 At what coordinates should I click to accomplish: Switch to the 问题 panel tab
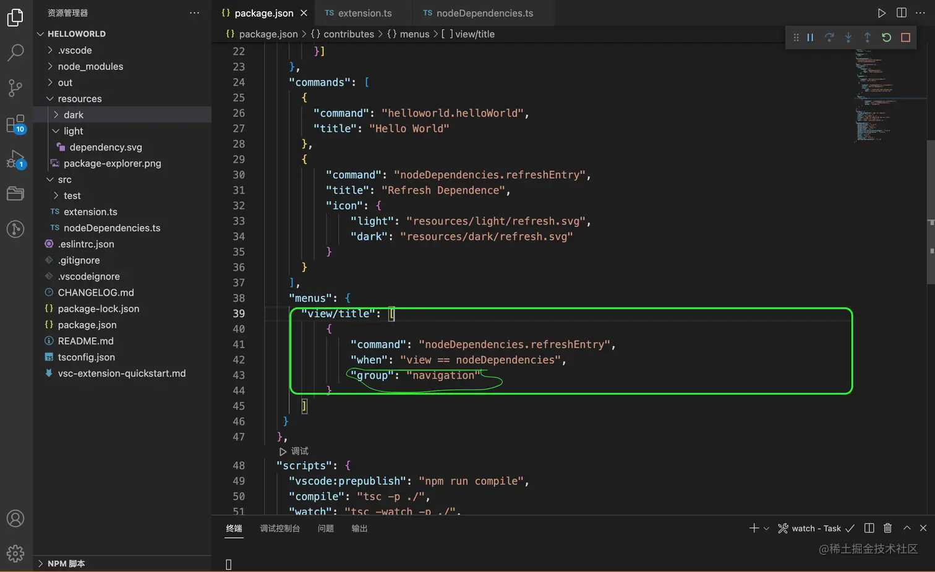[x=326, y=528]
